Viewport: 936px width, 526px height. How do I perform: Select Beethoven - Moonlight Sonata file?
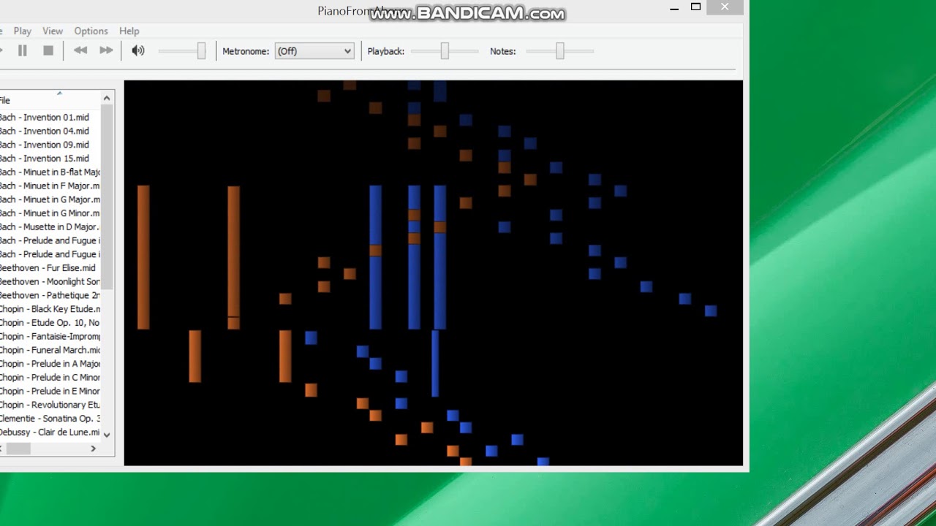pos(50,281)
